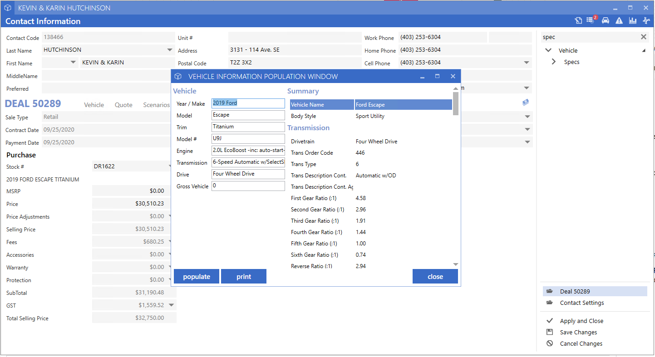Click the Drive field 'Four Wheel Drive'
The width and height of the screenshot is (655, 357).
point(248,174)
